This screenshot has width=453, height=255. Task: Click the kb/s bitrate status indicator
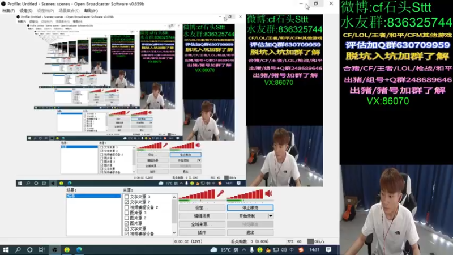coord(316,241)
